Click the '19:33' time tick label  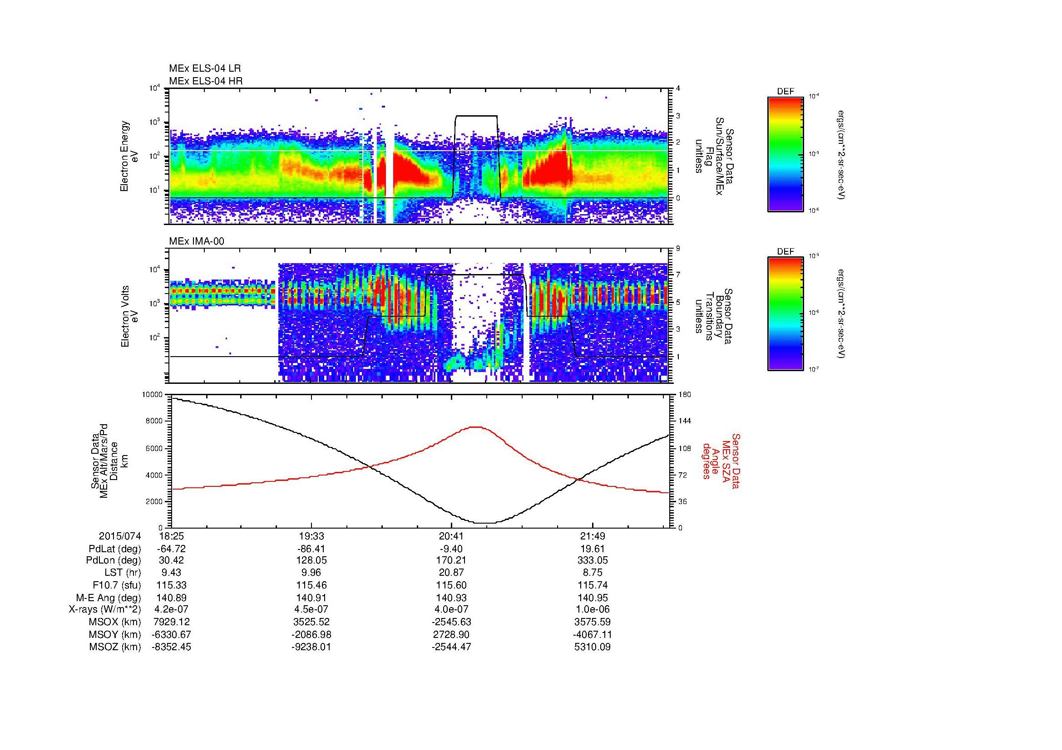(312, 536)
